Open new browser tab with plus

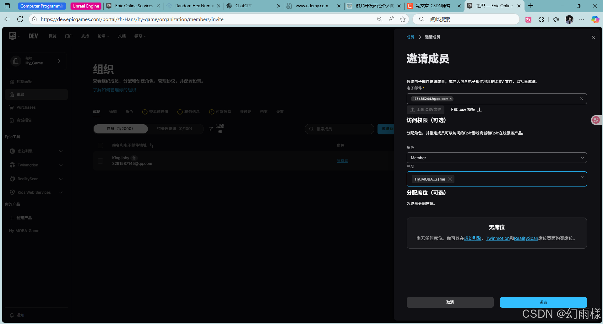pos(531,6)
